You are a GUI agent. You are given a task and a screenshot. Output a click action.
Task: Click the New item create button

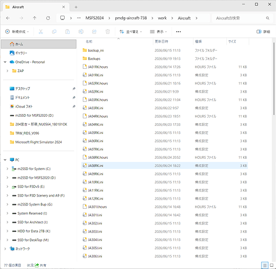tap(17, 32)
